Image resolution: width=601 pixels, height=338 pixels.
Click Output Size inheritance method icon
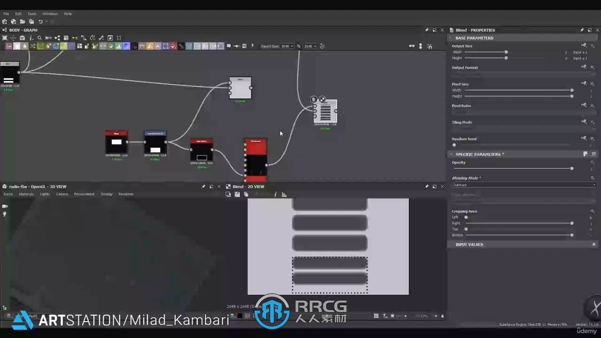click(584, 46)
